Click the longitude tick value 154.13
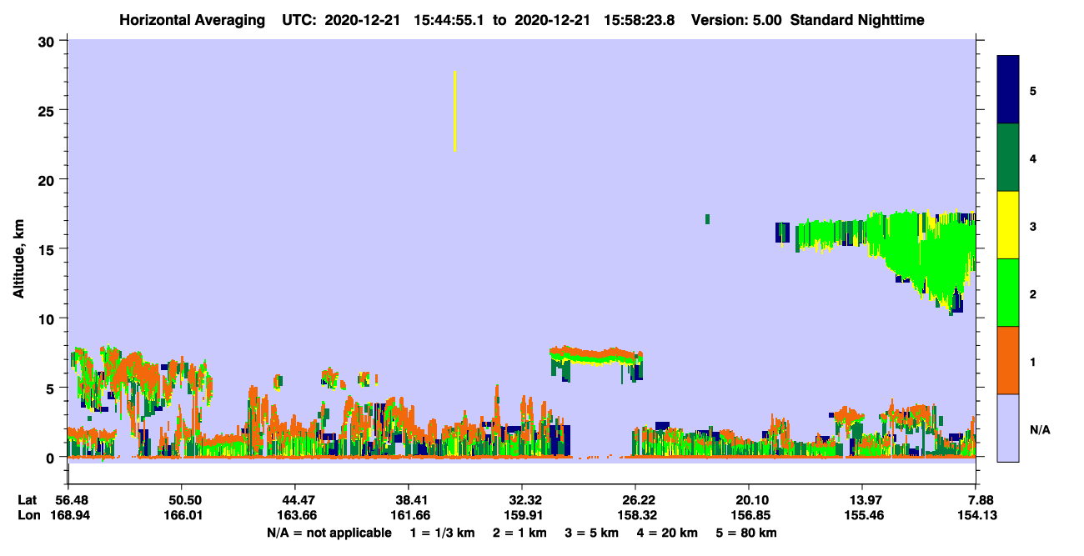Screen dimensions: 1084x556 point(977,515)
